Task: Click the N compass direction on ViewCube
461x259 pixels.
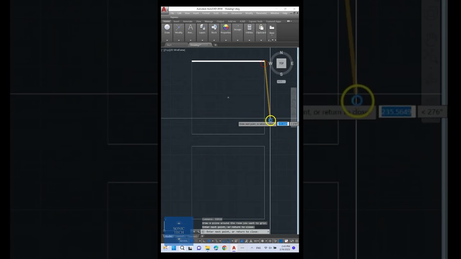Action: pos(281,53)
